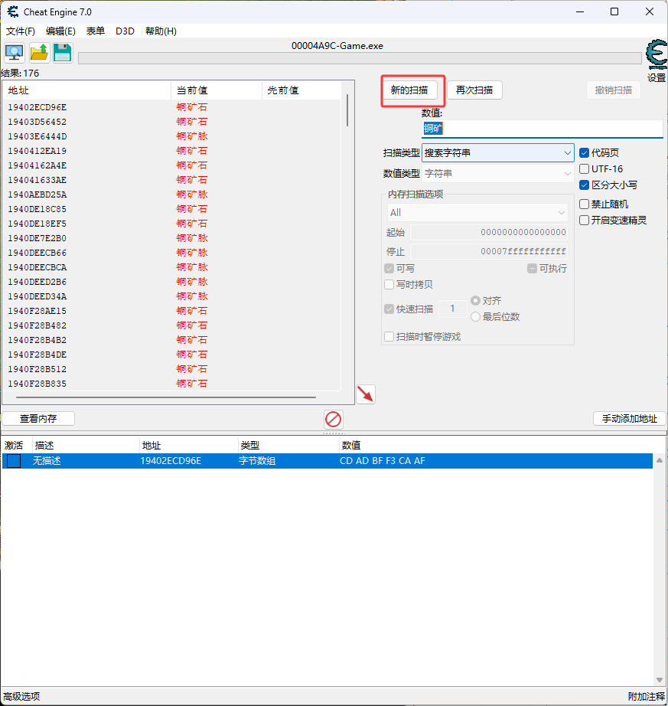The height and width of the screenshot is (706, 668).
Task: Sort results by 当前值 column header
Action: click(x=217, y=90)
